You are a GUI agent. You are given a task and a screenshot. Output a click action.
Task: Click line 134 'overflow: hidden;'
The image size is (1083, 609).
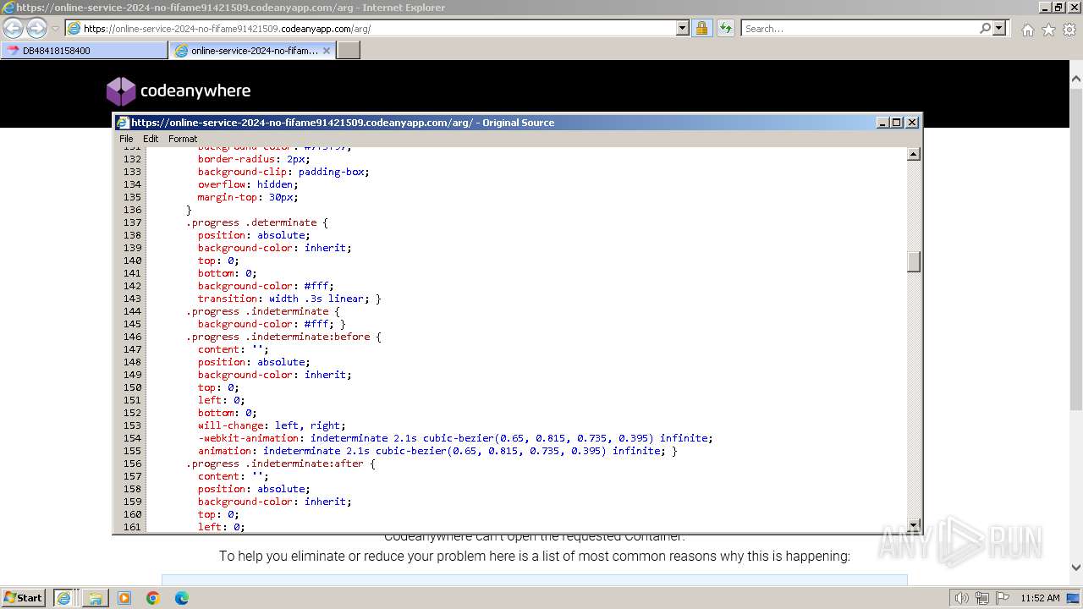[x=248, y=184]
